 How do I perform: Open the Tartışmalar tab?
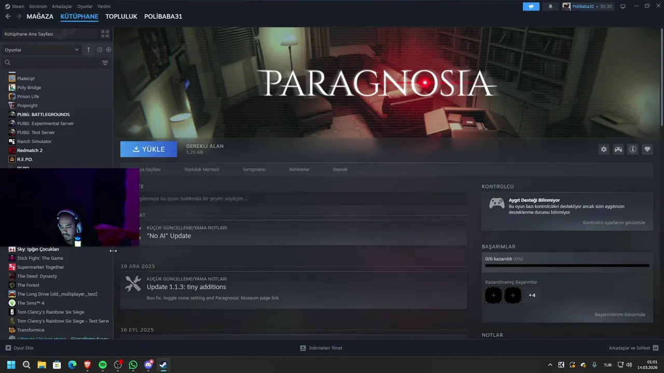(x=254, y=169)
